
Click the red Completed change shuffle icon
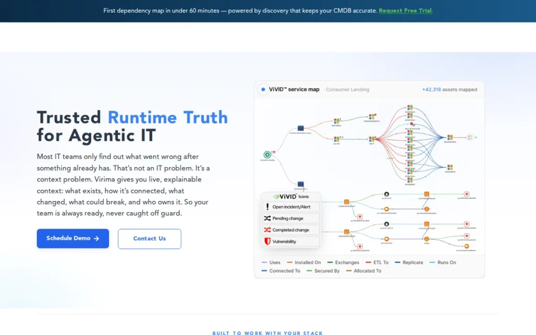click(267, 230)
